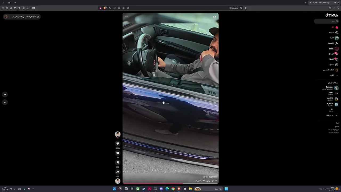The image size is (341, 192).
Task: Open the Windows Start button
Action: [x=226, y=189]
